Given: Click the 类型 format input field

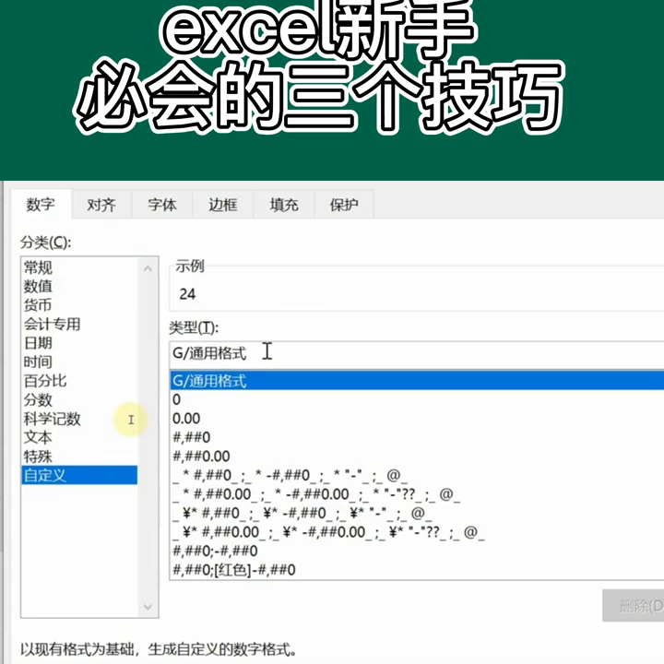Looking at the screenshot, I should point(416,354).
